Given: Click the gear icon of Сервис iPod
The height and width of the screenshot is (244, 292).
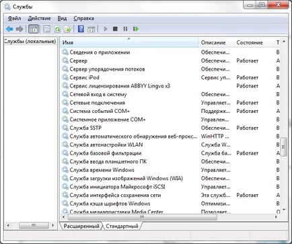Looking at the screenshot, I should pos(65,77).
